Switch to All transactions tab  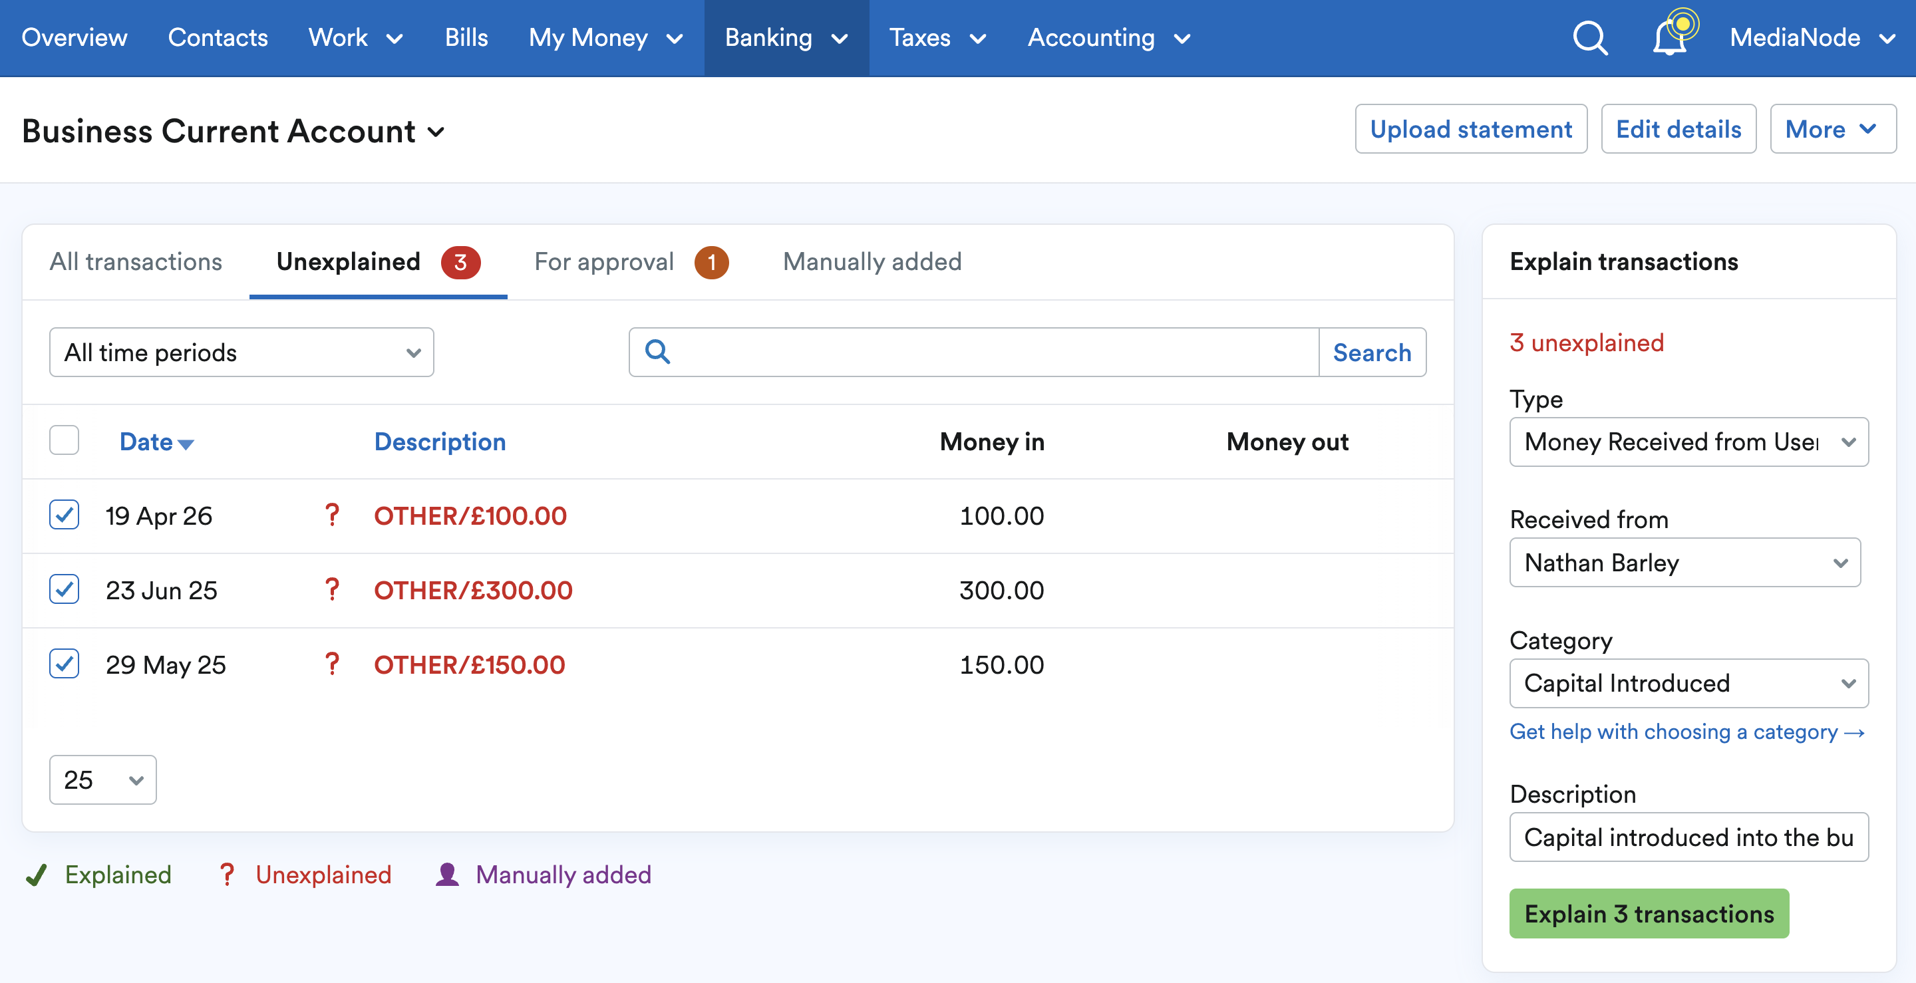136,262
